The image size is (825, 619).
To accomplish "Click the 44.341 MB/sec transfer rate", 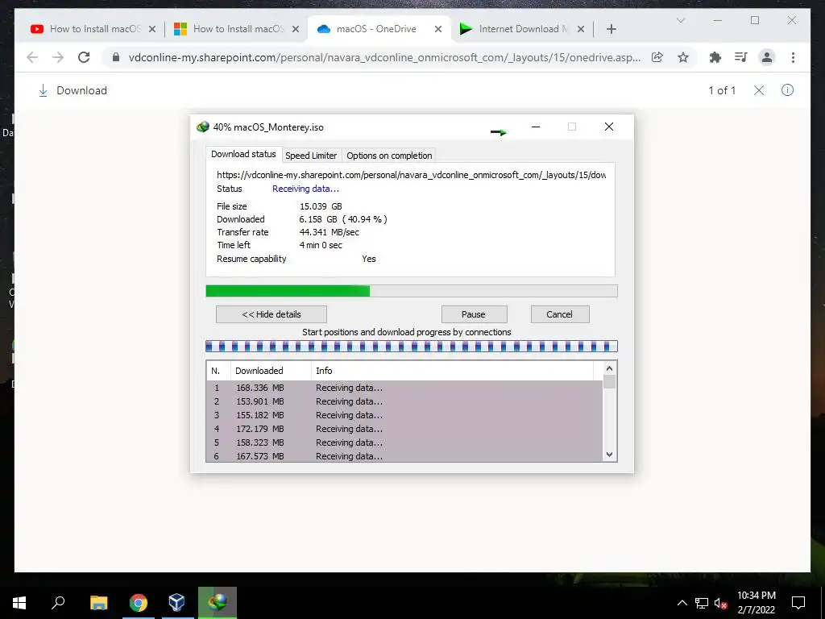I will (x=330, y=232).
